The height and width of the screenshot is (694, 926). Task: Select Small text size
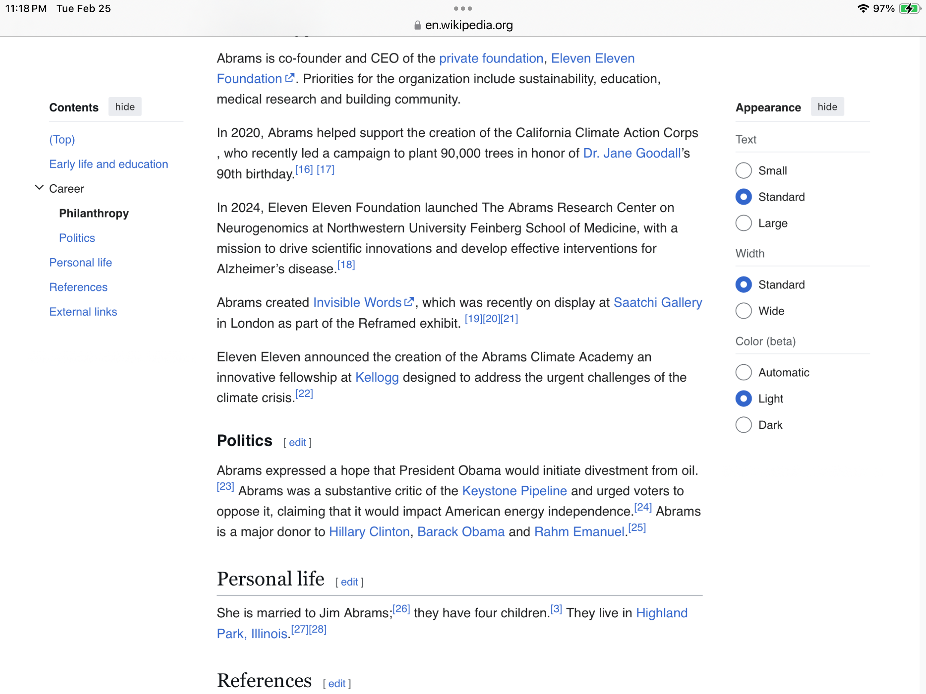(x=744, y=171)
